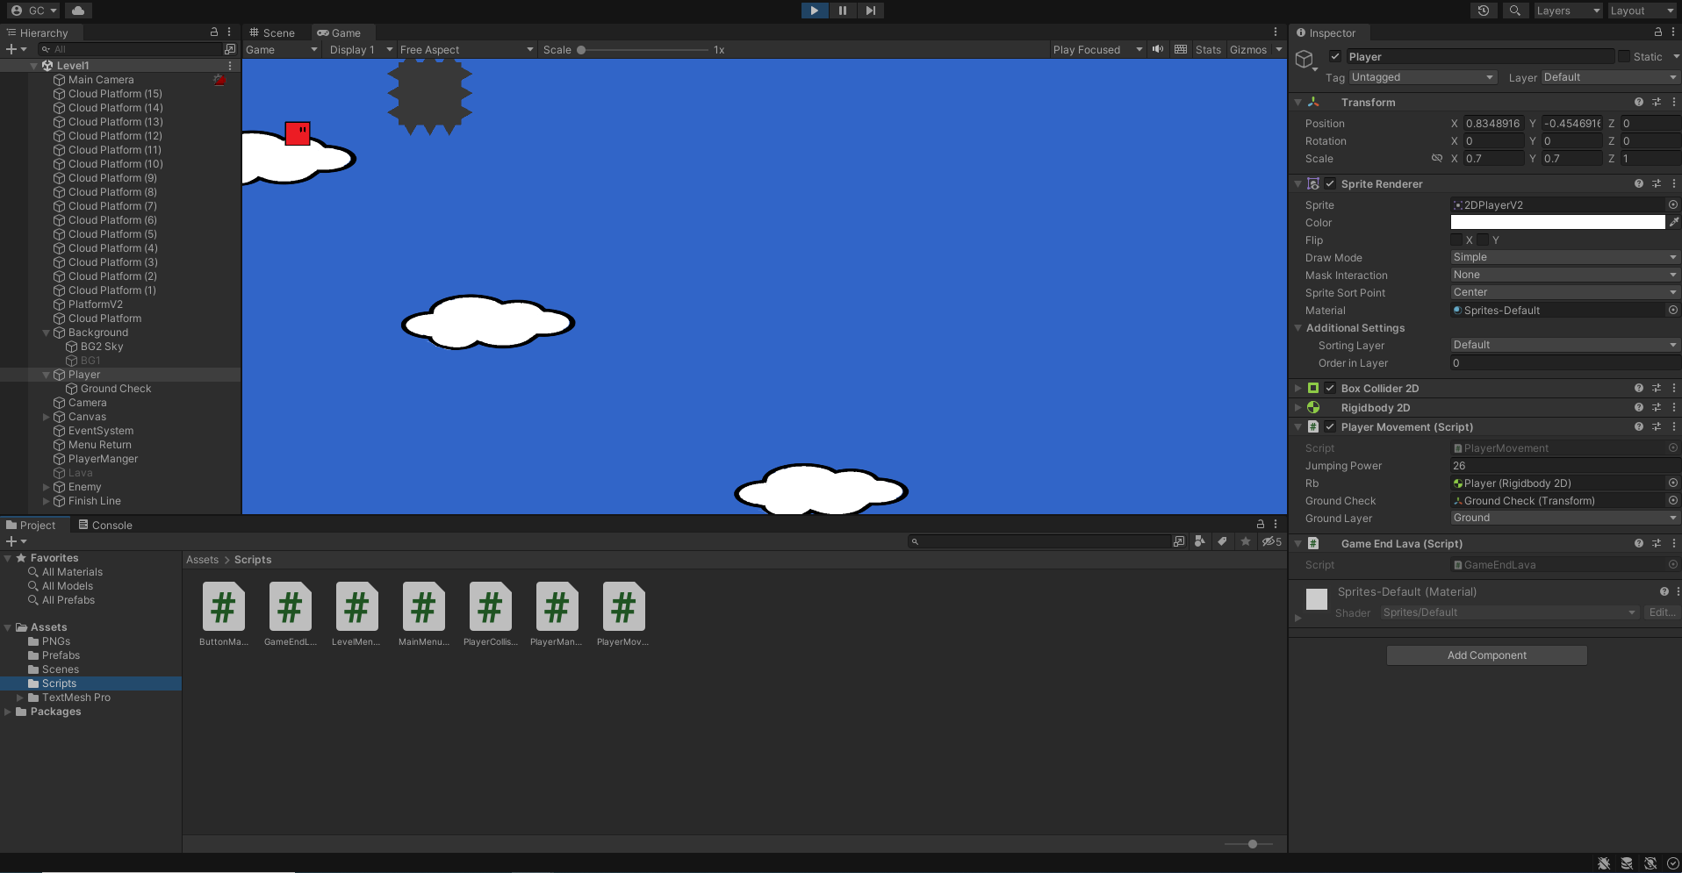
Task: Open the Draw Mode Simple dropdown
Action: tap(1564, 257)
